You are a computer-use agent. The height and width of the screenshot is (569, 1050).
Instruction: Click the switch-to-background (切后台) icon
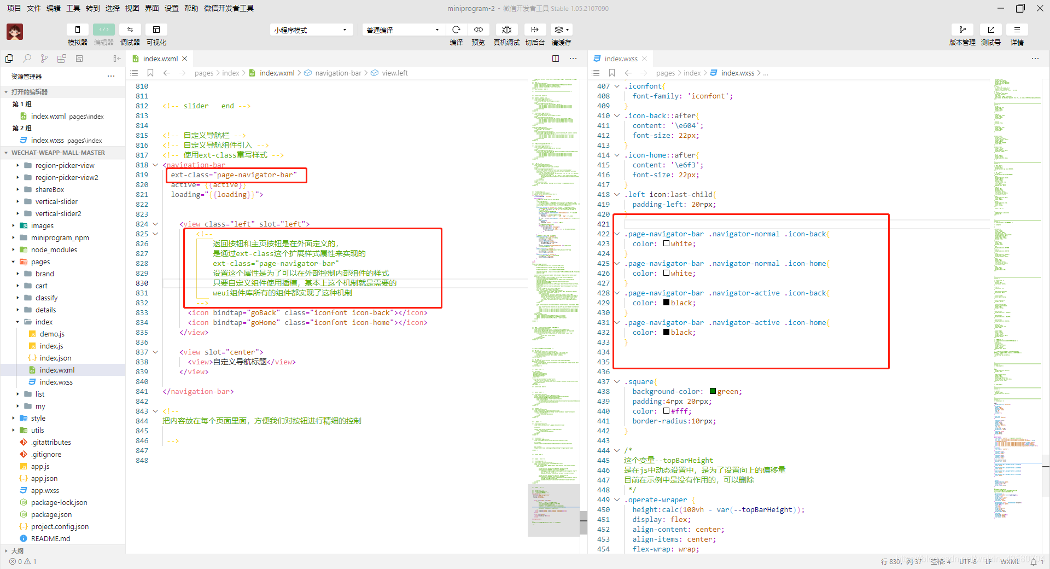pos(535,30)
